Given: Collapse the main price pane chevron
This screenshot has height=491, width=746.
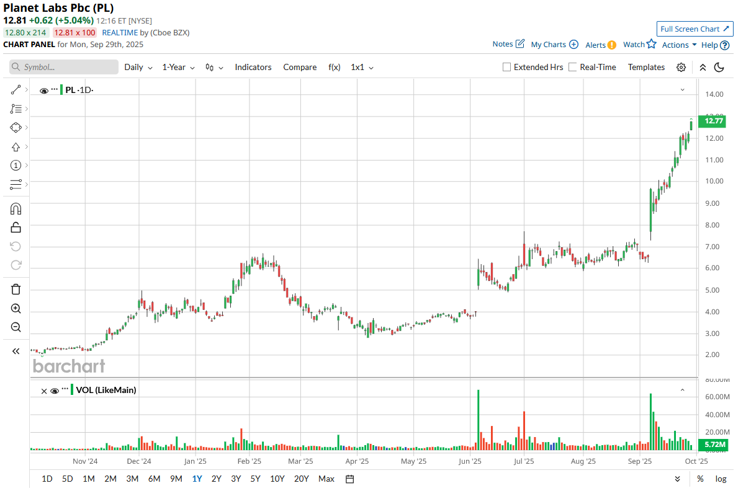Looking at the screenshot, I should click(x=682, y=90).
